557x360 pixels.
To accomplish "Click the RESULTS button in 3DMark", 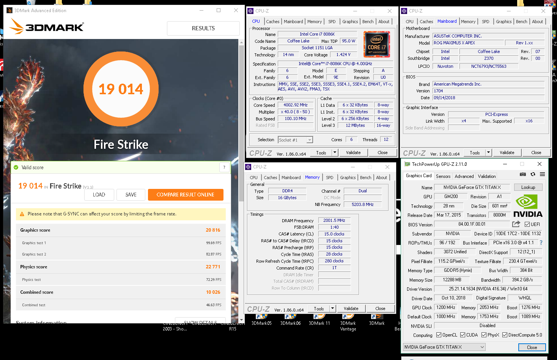I will [203, 28].
